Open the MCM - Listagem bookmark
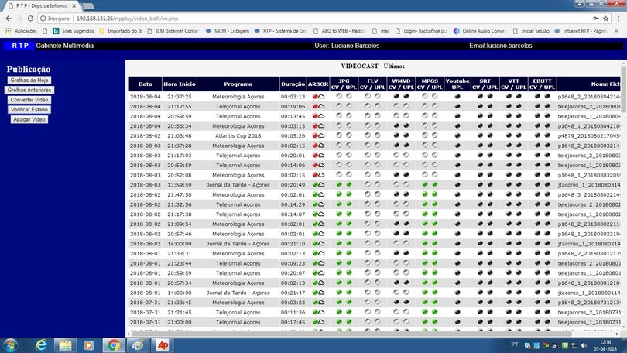The width and height of the screenshot is (627, 353). pyautogui.click(x=227, y=31)
